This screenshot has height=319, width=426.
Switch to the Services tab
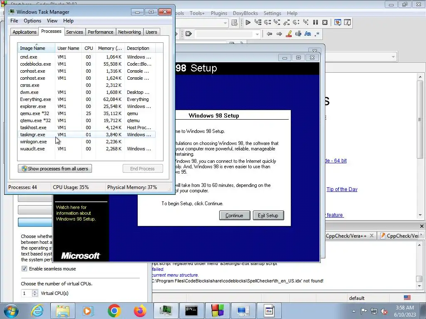pos(74,32)
